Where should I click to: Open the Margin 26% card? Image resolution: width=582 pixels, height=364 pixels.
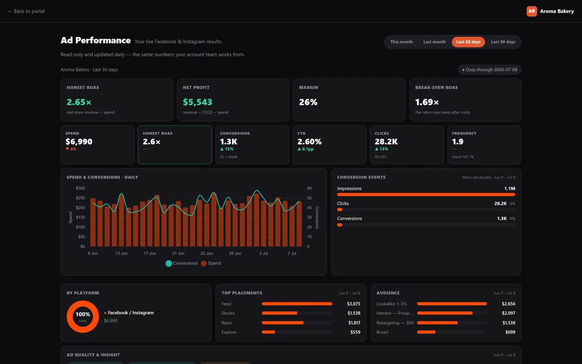(349, 100)
